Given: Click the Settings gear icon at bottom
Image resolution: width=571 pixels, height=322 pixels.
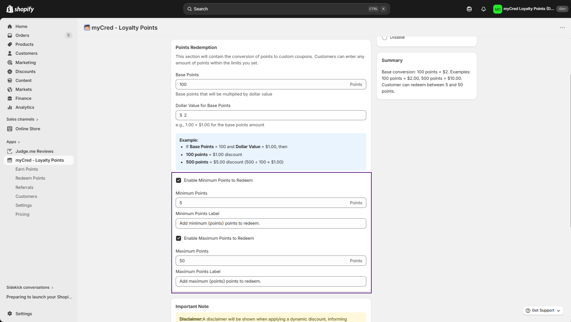Looking at the screenshot, I should [10, 314].
